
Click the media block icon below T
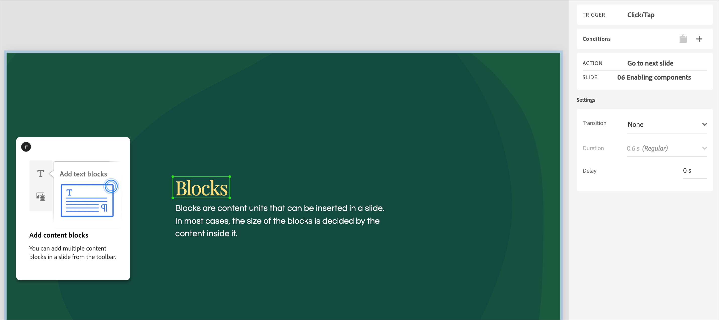[x=41, y=197]
